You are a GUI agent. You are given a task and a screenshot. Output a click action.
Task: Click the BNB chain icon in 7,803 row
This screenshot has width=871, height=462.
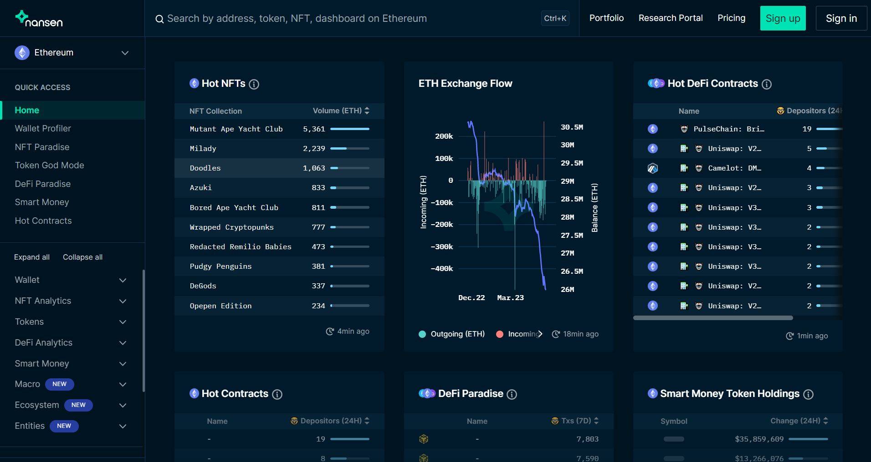[x=424, y=439]
